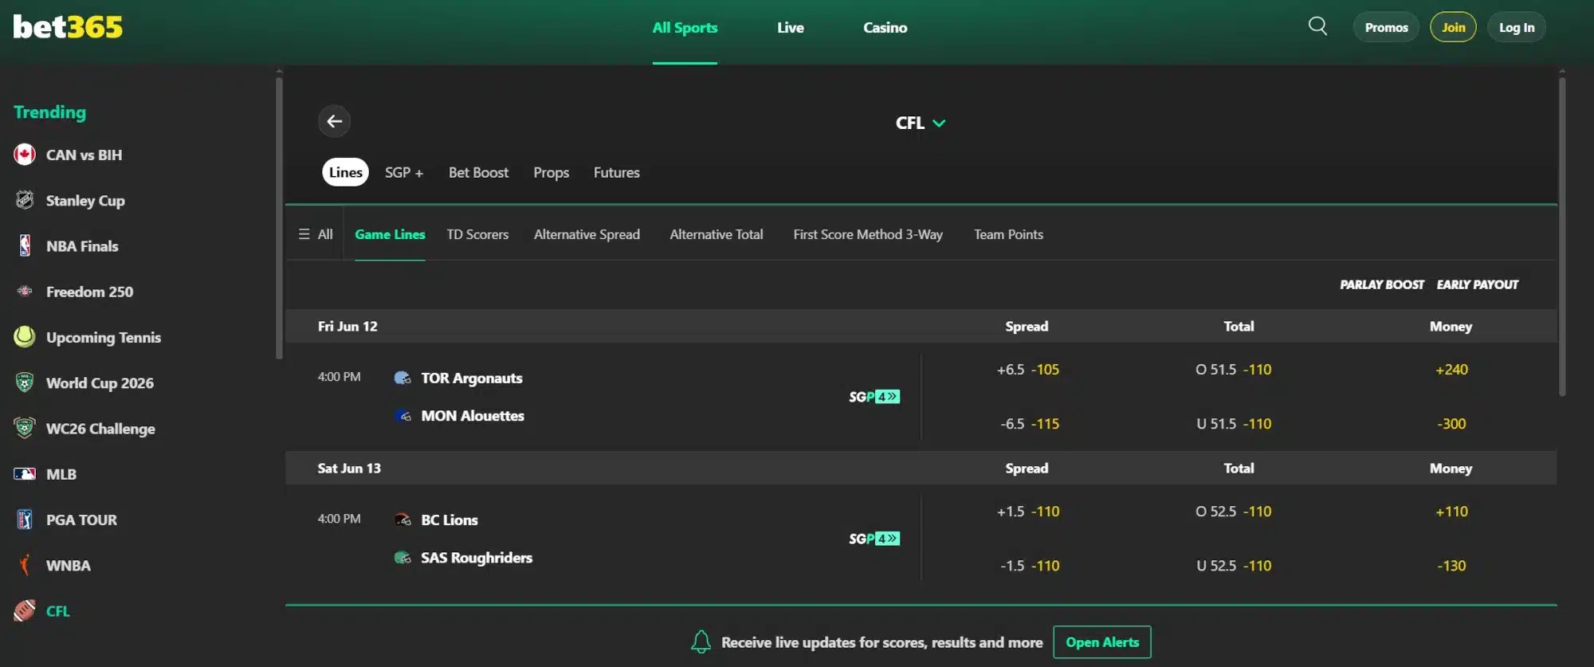Bet SAS Roughriders -130 moneyline
1594x667 pixels.
pos(1451,566)
